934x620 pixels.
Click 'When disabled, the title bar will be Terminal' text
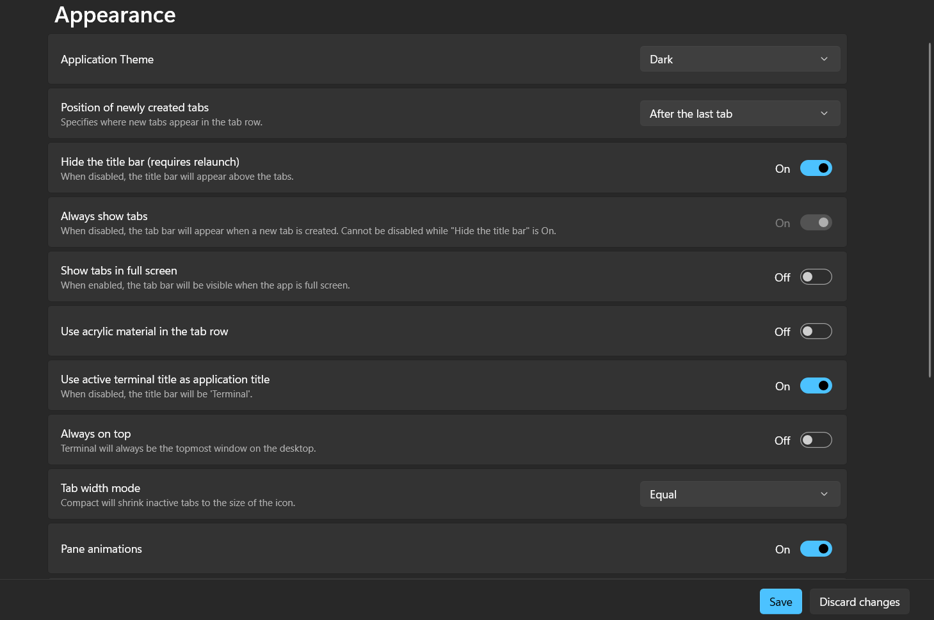tap(156, 394)
